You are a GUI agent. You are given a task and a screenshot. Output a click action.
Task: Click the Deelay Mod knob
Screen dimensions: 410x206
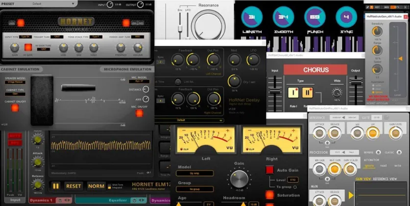(234, 60)
